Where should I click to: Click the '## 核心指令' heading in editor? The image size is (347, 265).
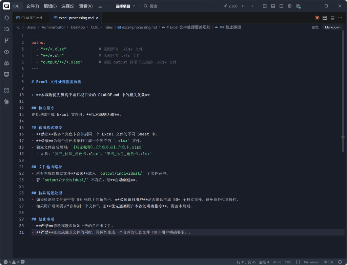click(43, 108)
